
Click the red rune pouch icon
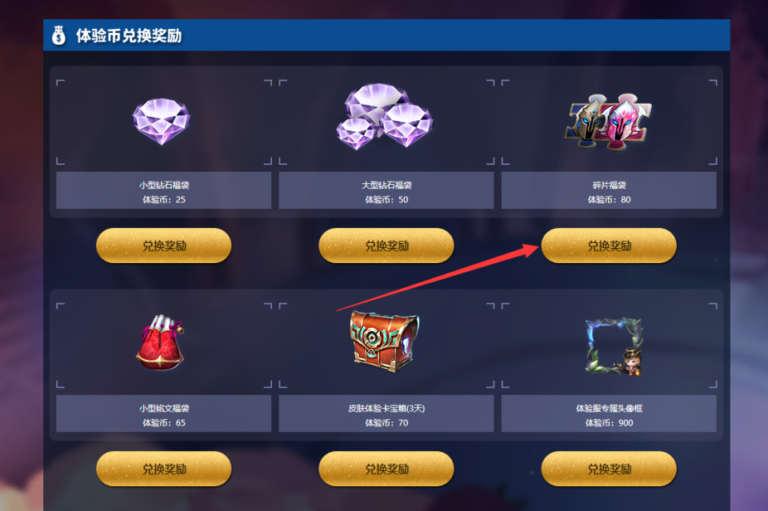coord(160,342)
